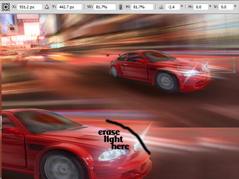
Task: Click the transform center pivot point
Action: 206,66
